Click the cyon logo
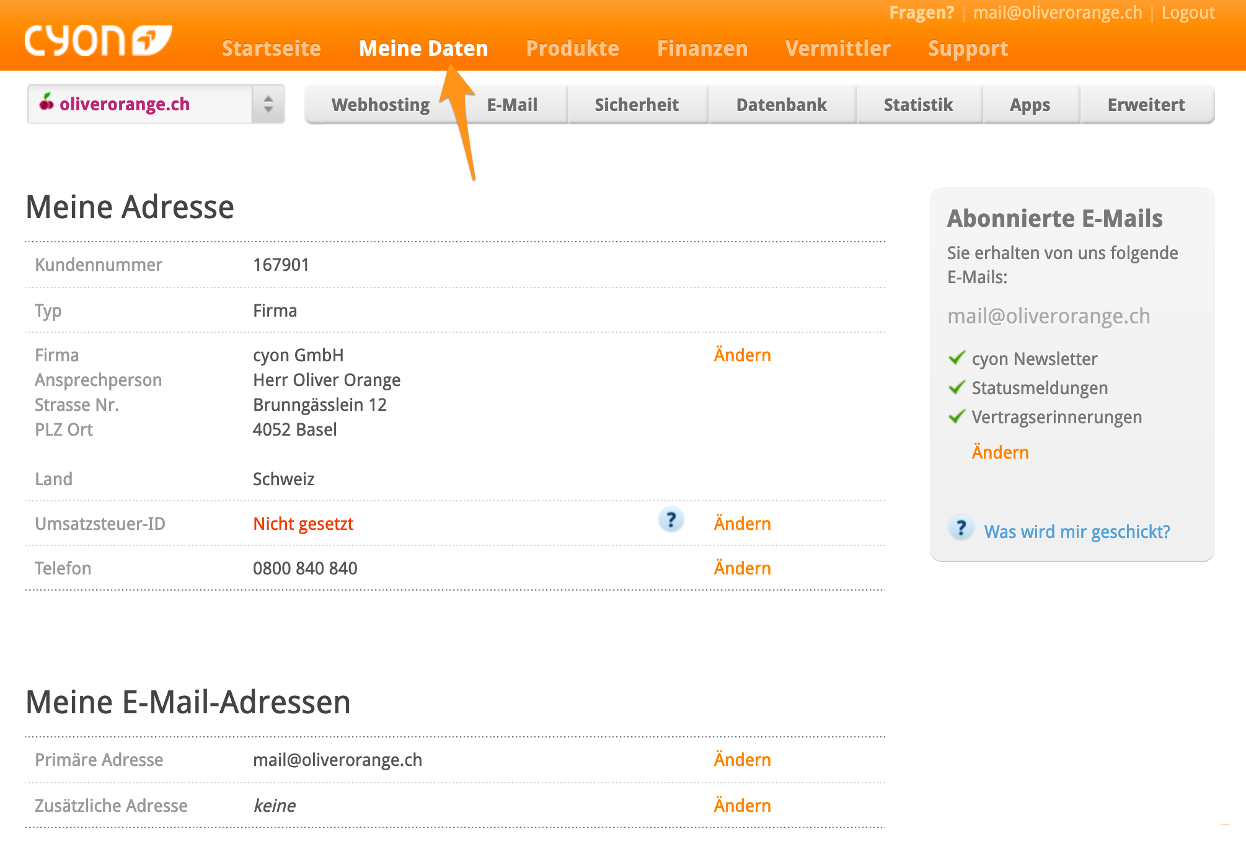Image resolution: width=1246 pixels, height=849 pixels. point(98,40)
